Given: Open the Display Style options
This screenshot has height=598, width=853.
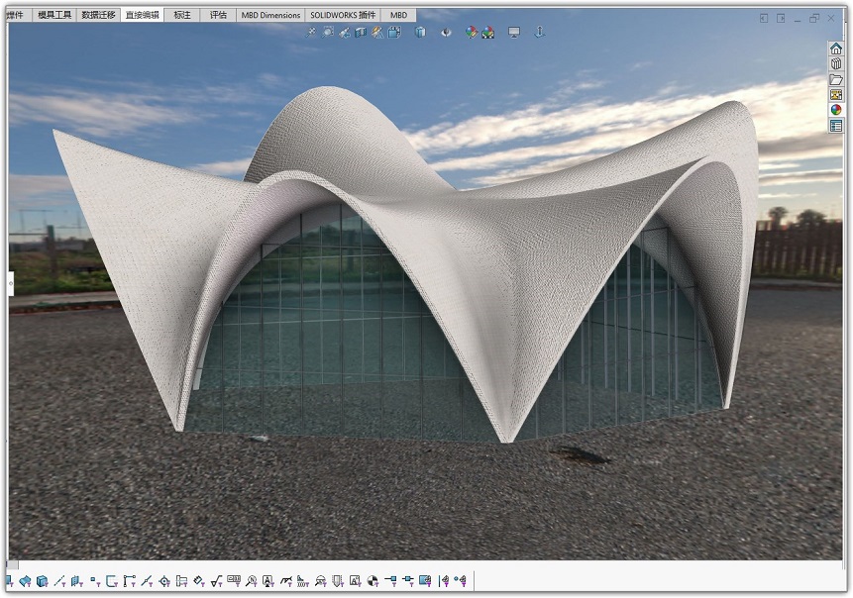Looking at the screenshot, I should [x=420, y=33].
